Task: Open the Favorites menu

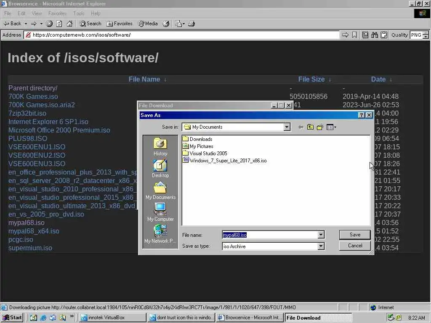Action: click(57, 13)
